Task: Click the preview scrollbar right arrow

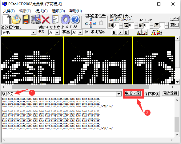Action: pos(172,87)
